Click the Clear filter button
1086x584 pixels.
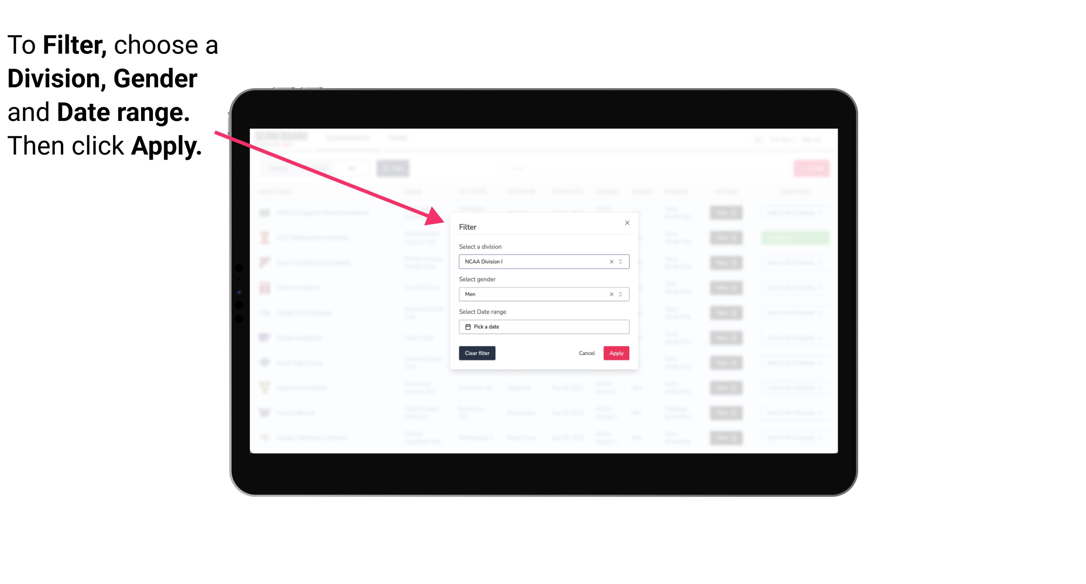[477, 353]
